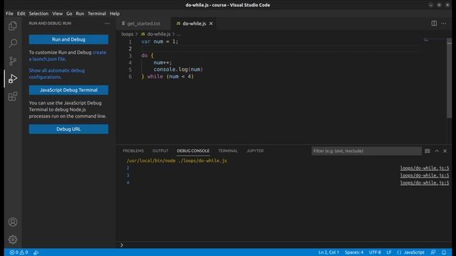This screenshot has height=256, width=456.
Task: Open the Go menu
Action: pos(69,14)
